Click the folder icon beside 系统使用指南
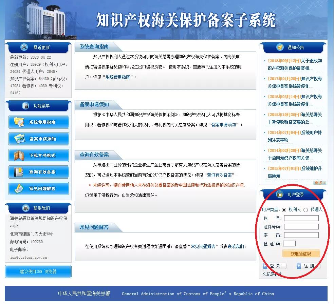This screenshot has width=334, height=304. click(x=19, y=122)
